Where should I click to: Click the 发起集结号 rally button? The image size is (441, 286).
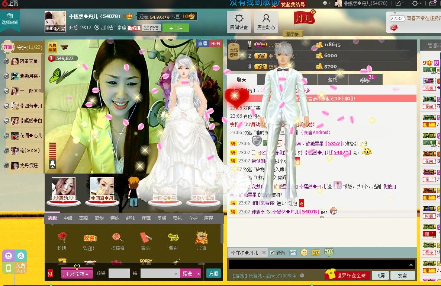(293, 4)
